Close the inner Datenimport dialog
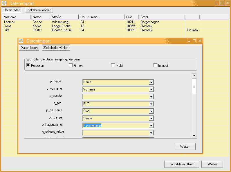Viewport: 231px width, 172px height. coord(199,41)
